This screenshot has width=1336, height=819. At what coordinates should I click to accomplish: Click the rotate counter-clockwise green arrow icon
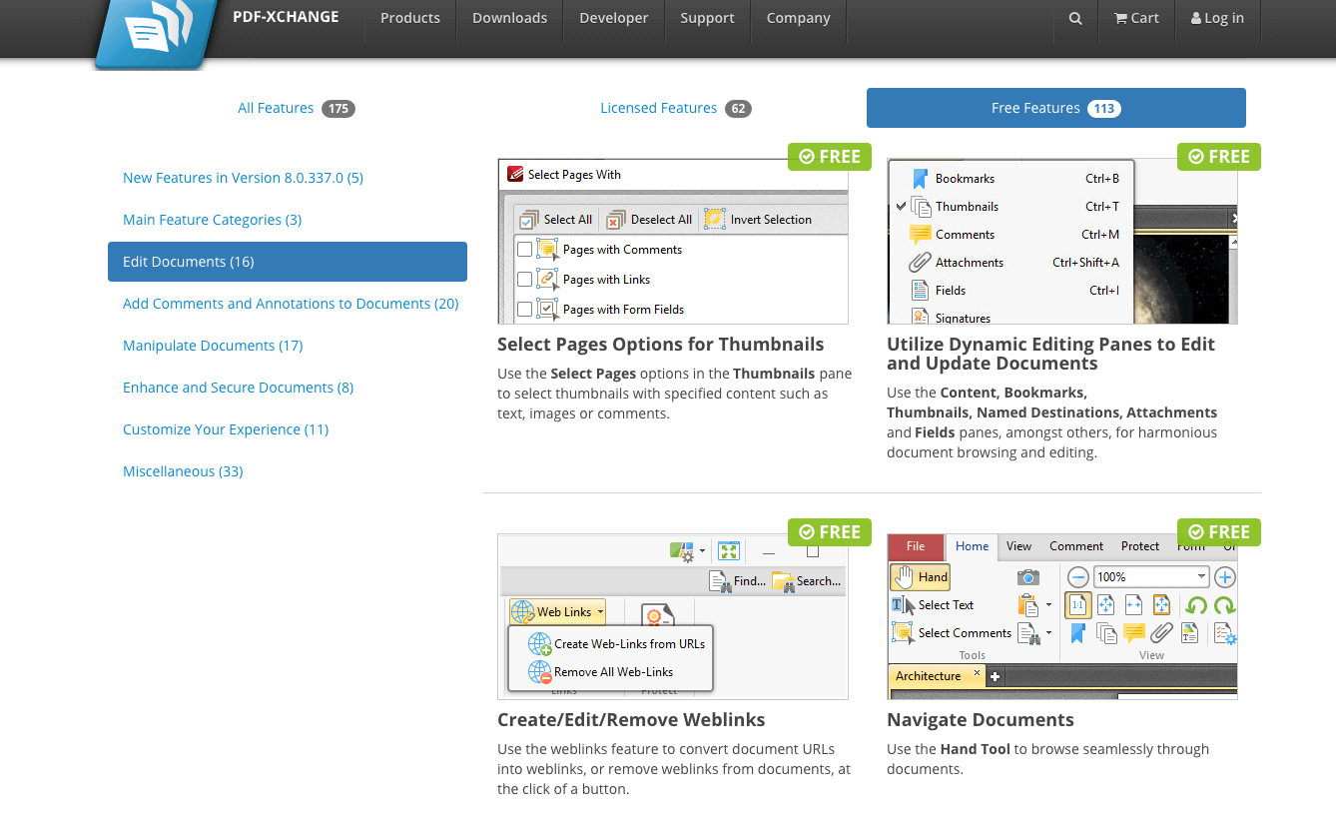1196,604
